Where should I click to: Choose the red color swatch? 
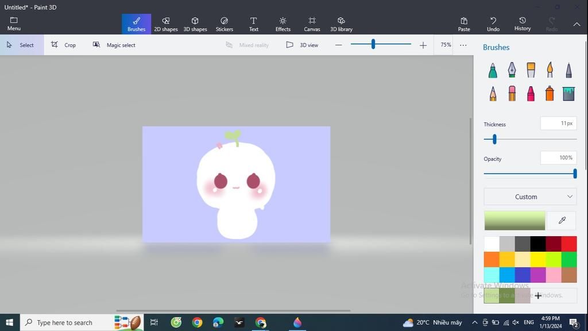tap(569, 244)
